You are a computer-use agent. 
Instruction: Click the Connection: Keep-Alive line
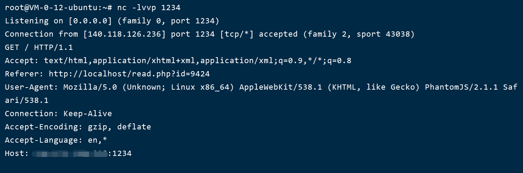pyautogui.click(x=58, y=114)
